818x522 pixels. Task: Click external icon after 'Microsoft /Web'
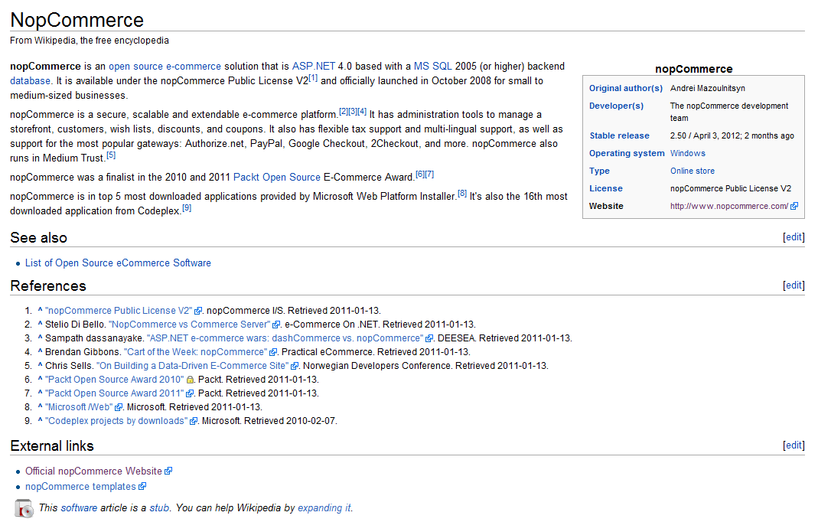pyautogui.click(x=119, y=408)
